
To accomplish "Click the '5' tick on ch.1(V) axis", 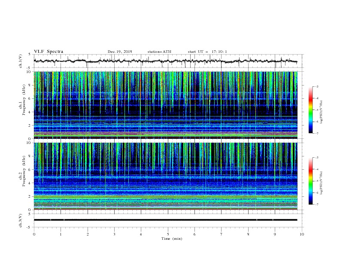I will click(x=30, y=54).
